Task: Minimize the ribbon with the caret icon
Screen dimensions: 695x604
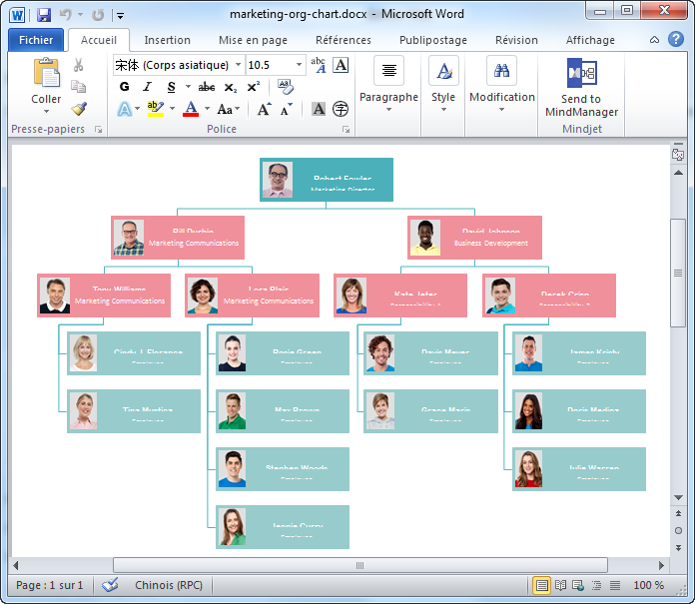Action: [654, 40]
